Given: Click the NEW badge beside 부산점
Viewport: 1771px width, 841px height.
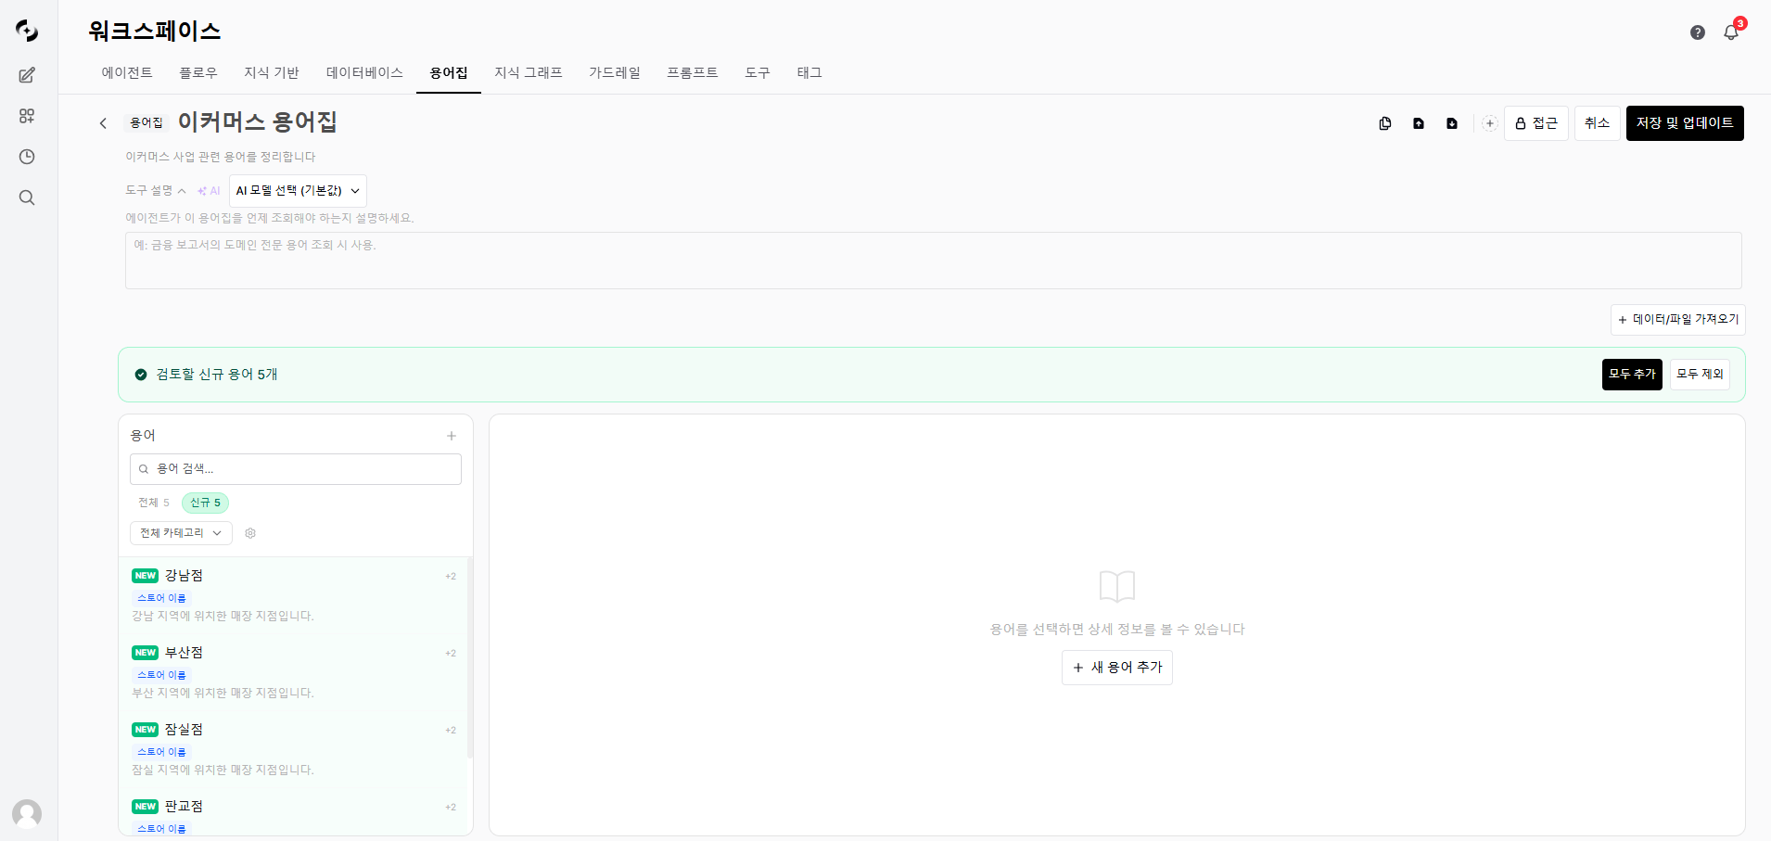Looking at the screenshot, I should [x=146, y=653].
